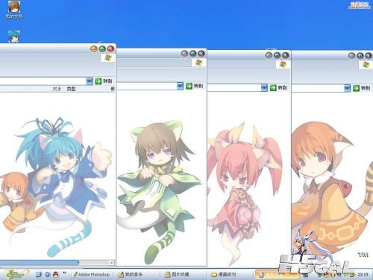Expand the address dropdown in the blue-haired character window

pos(90,81)
